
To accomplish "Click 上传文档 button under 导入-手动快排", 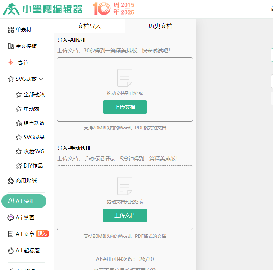I will [125, 215].
